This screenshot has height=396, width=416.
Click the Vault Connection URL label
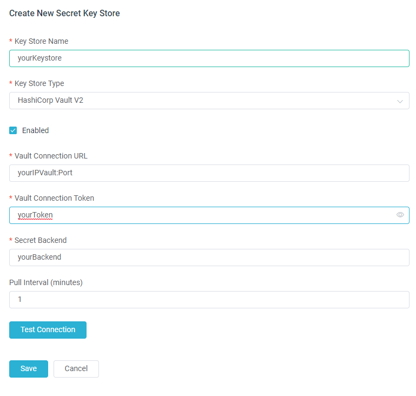(51, 156)
